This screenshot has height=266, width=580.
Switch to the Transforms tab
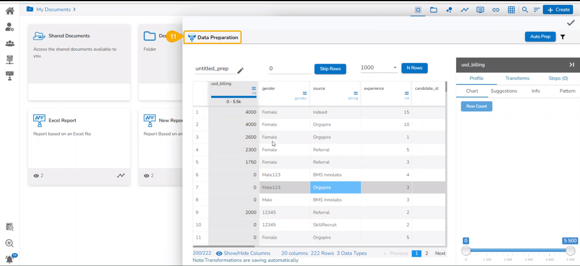[517, 78]
